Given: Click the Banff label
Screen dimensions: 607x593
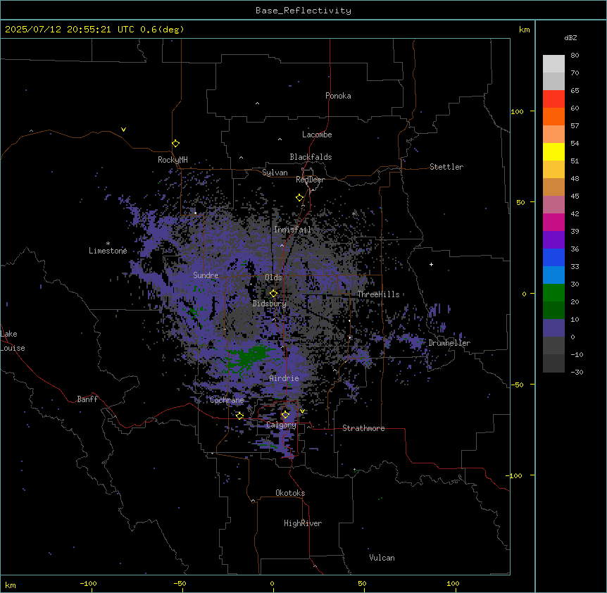Looking at the screenshot, I should (87, 399).
